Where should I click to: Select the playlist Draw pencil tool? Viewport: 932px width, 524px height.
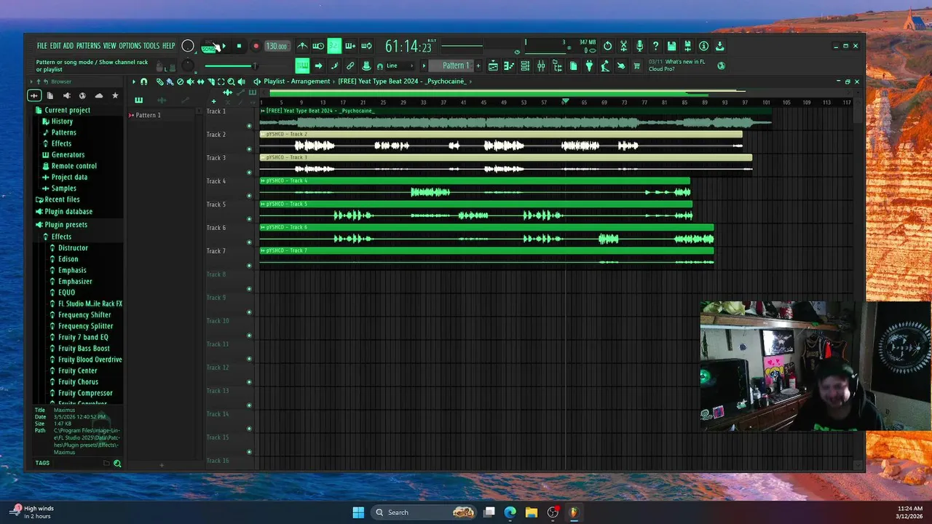(160, 82)
